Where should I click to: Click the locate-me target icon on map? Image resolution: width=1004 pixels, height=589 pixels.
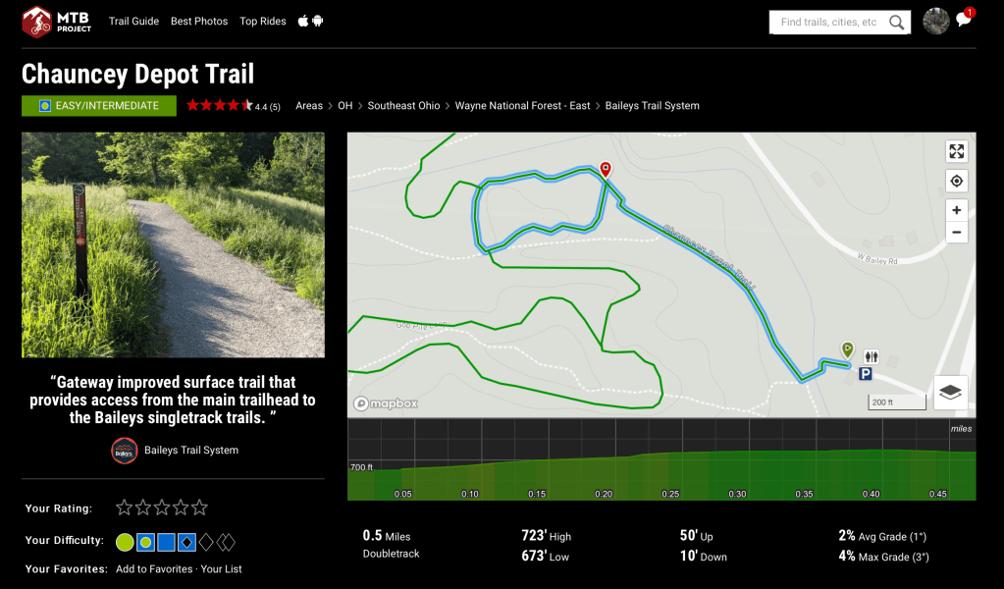pos(956,181)
